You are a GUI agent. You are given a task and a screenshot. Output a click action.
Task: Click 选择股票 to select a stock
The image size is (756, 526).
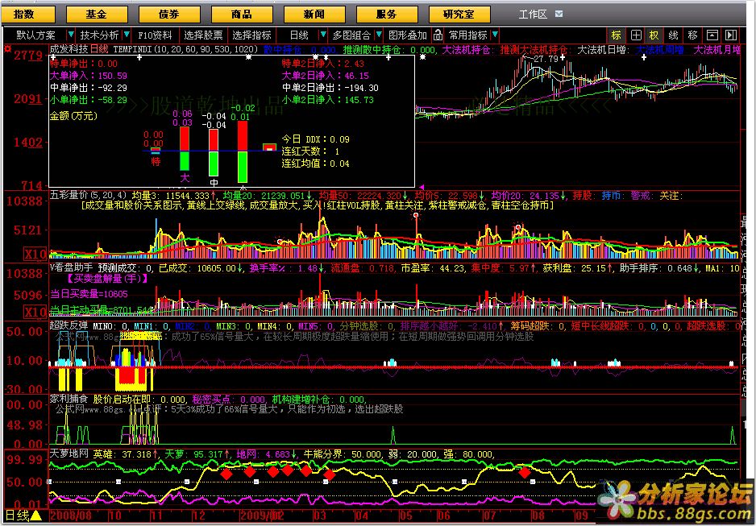[203, 35]
